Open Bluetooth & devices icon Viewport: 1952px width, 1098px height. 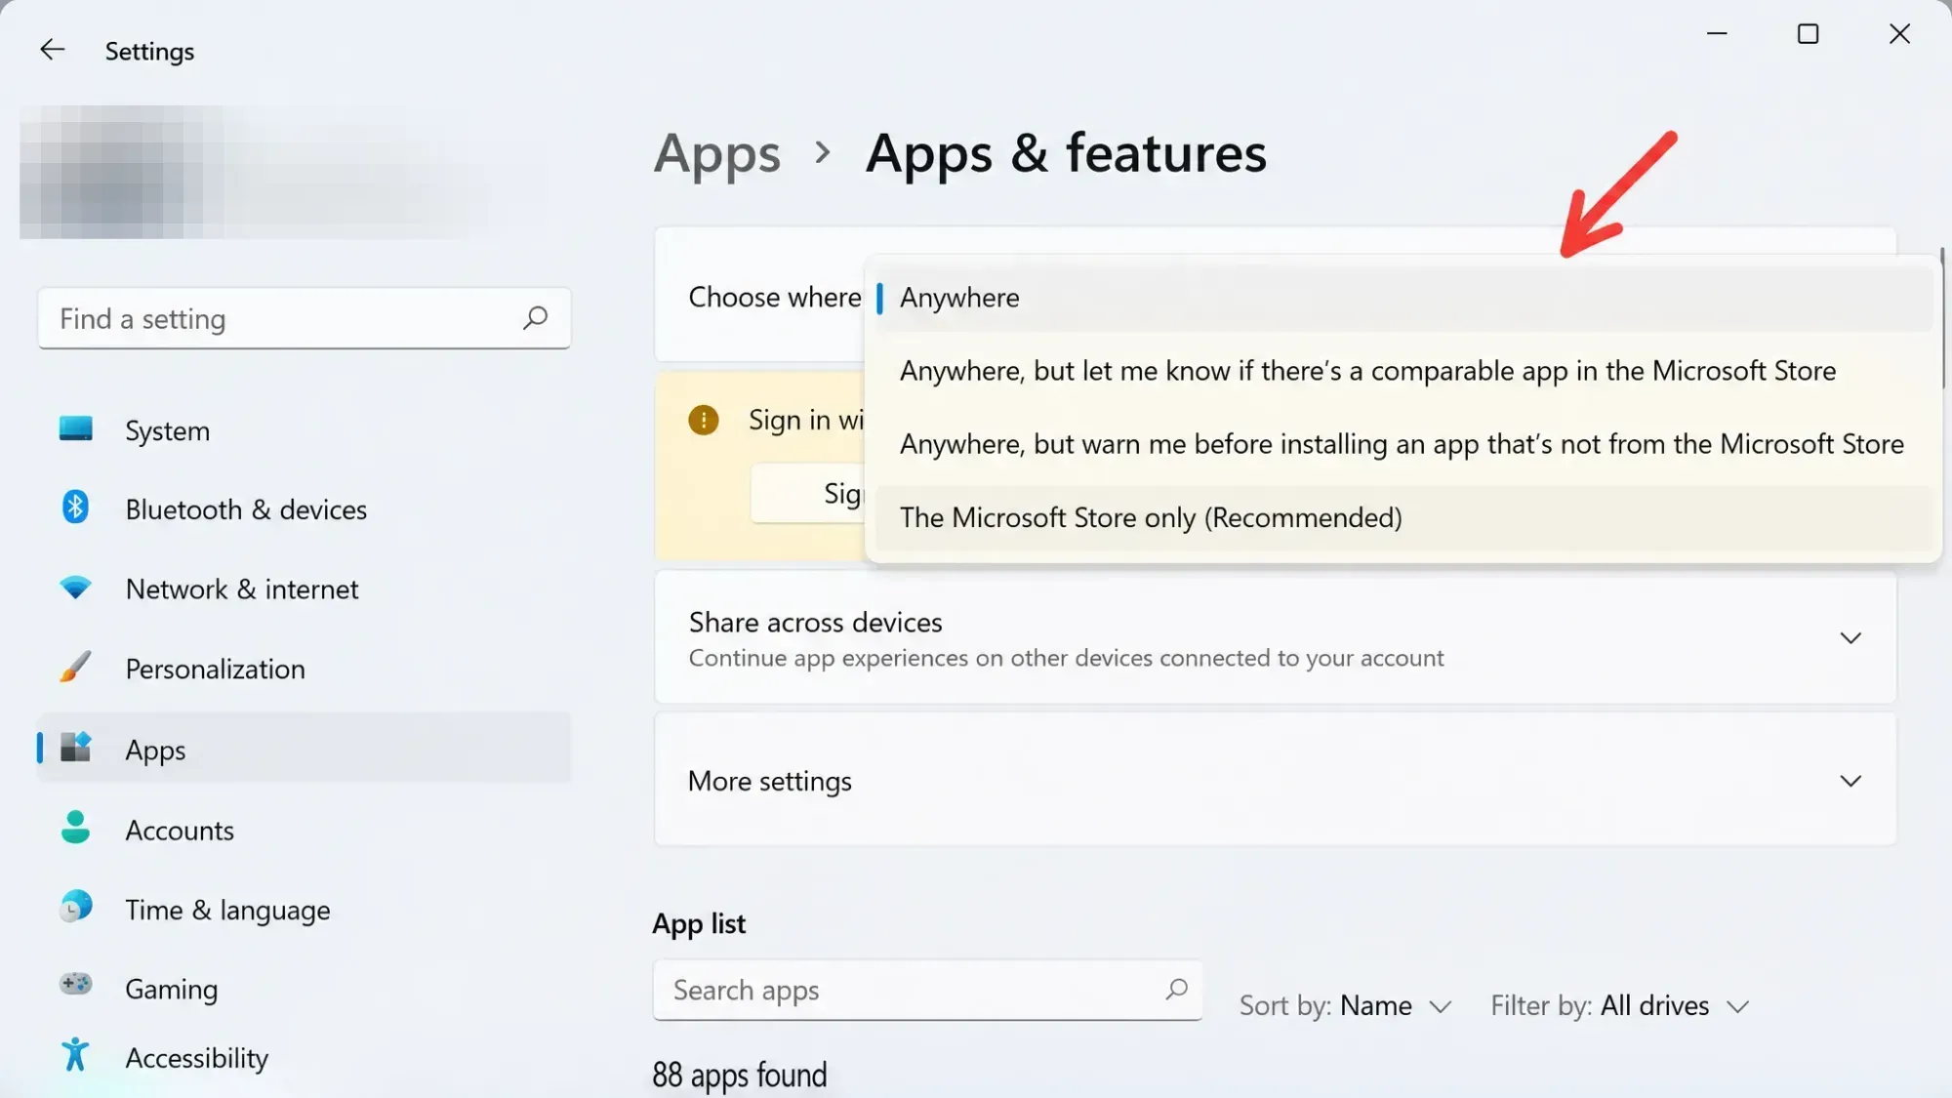tap(75, 508)
